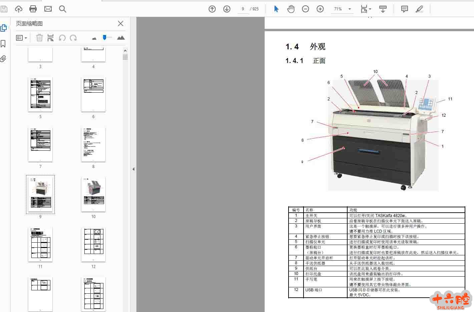Delete selected page with trash icon
474x312 pixels.
click(x=39, y=38)
